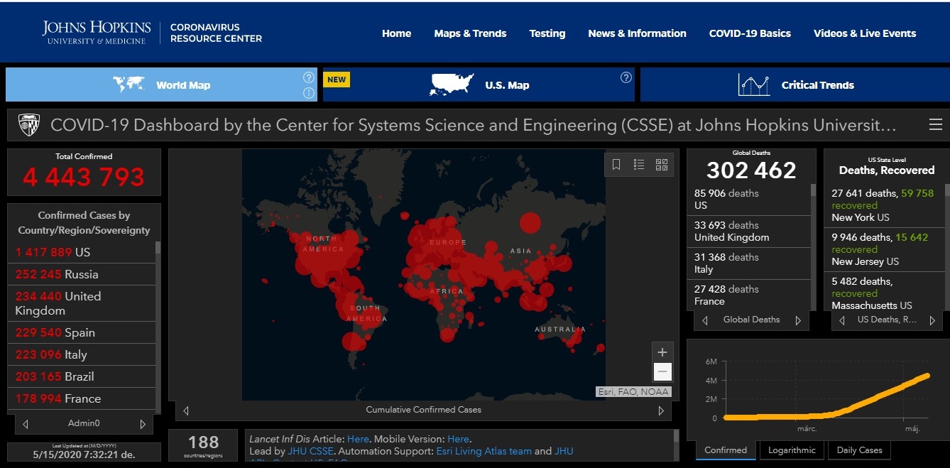Select the '252 245 Russia' row
The height and width of the screenshot is (468, 950).
point(82,274)
